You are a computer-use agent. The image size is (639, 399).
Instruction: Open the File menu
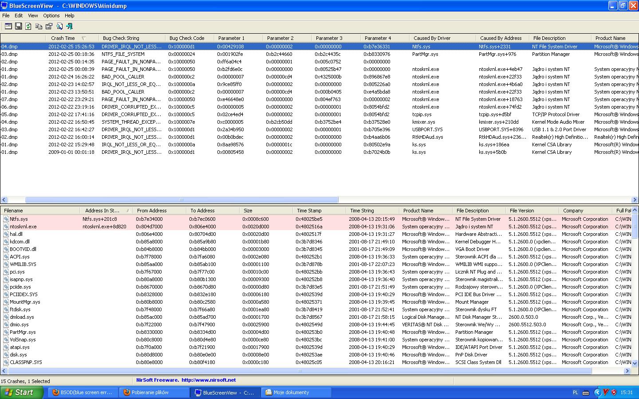pyautogui.click(x=6, y=16)
